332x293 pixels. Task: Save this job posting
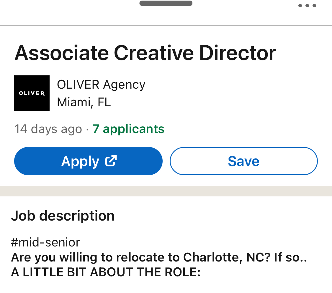243,161
